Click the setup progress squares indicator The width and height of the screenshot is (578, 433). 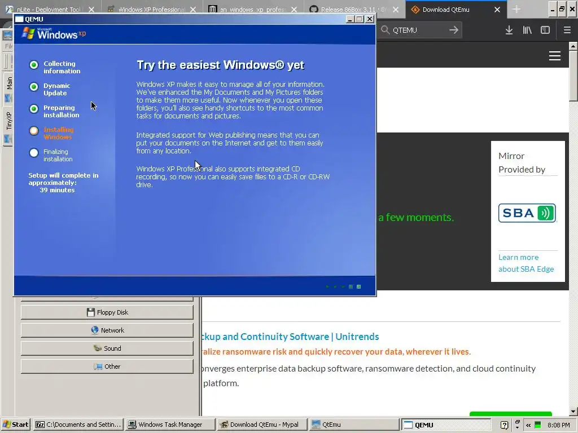344,286
